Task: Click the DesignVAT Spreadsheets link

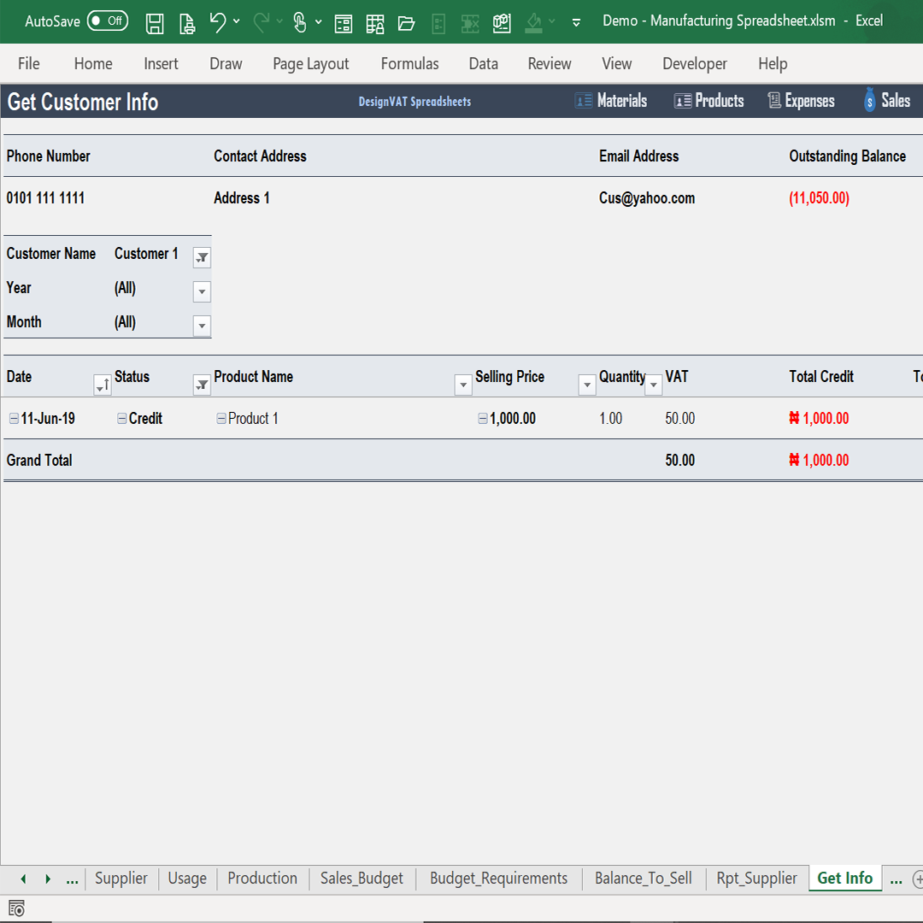Action: pos(414,101)
